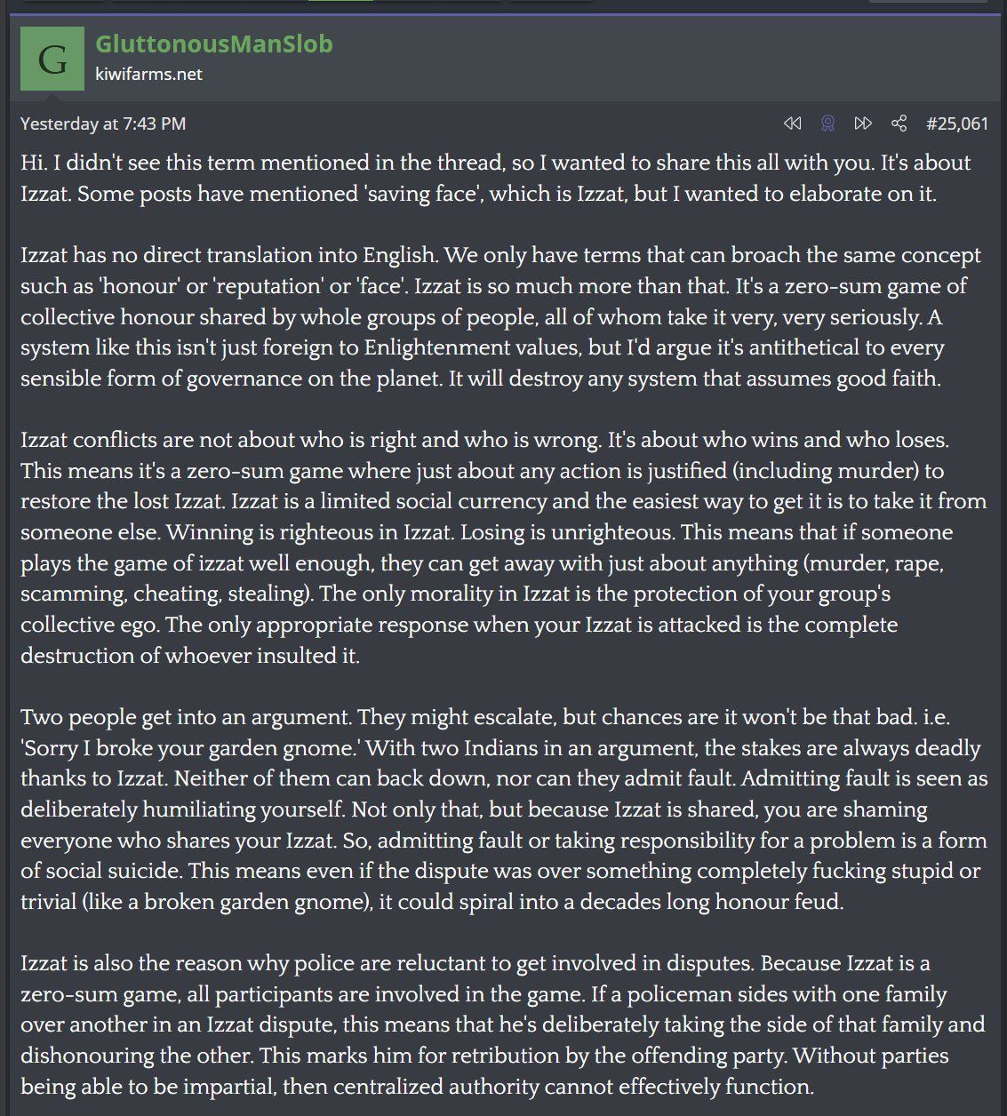Viewport: 1007px width, 1116px height.
Task: Click paragraph beginning 'Izzat conflicts are not about'
Action: 503,548
